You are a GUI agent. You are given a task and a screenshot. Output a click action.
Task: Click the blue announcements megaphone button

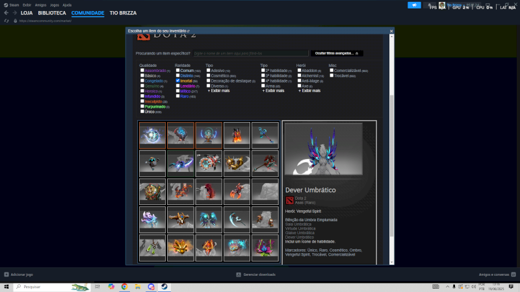[413, 5]
